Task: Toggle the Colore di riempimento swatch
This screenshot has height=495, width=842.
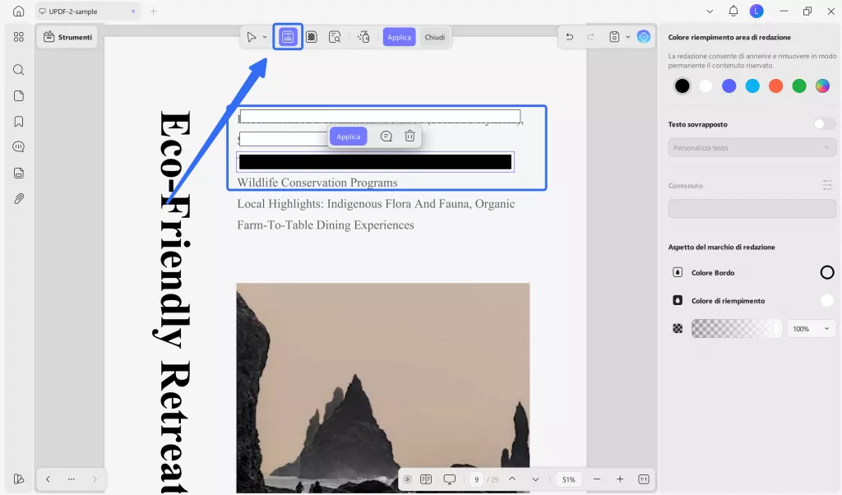Action: coord(827,300)
